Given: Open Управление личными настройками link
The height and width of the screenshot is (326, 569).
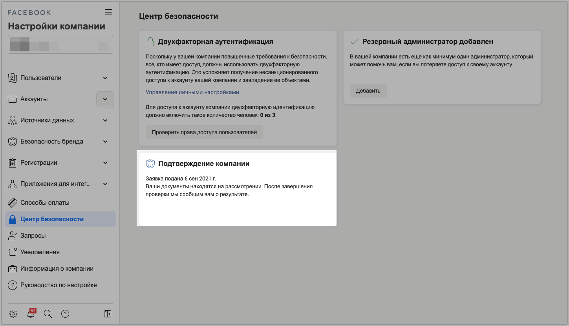Looking at the screenshot, I should click(x=192, y=92).
